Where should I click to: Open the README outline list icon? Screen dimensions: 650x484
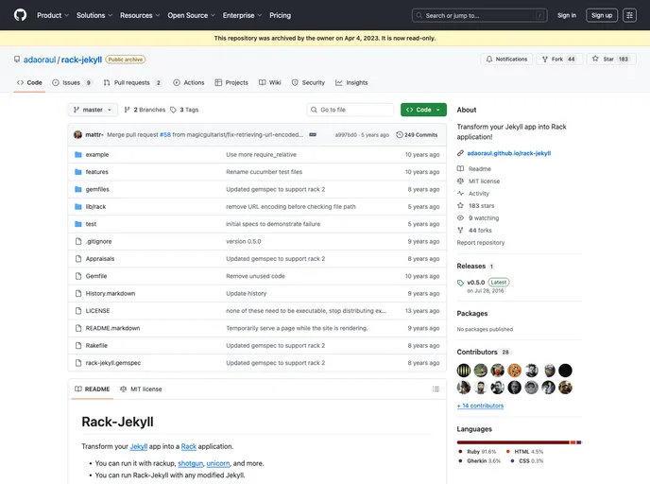coord(436,389)
